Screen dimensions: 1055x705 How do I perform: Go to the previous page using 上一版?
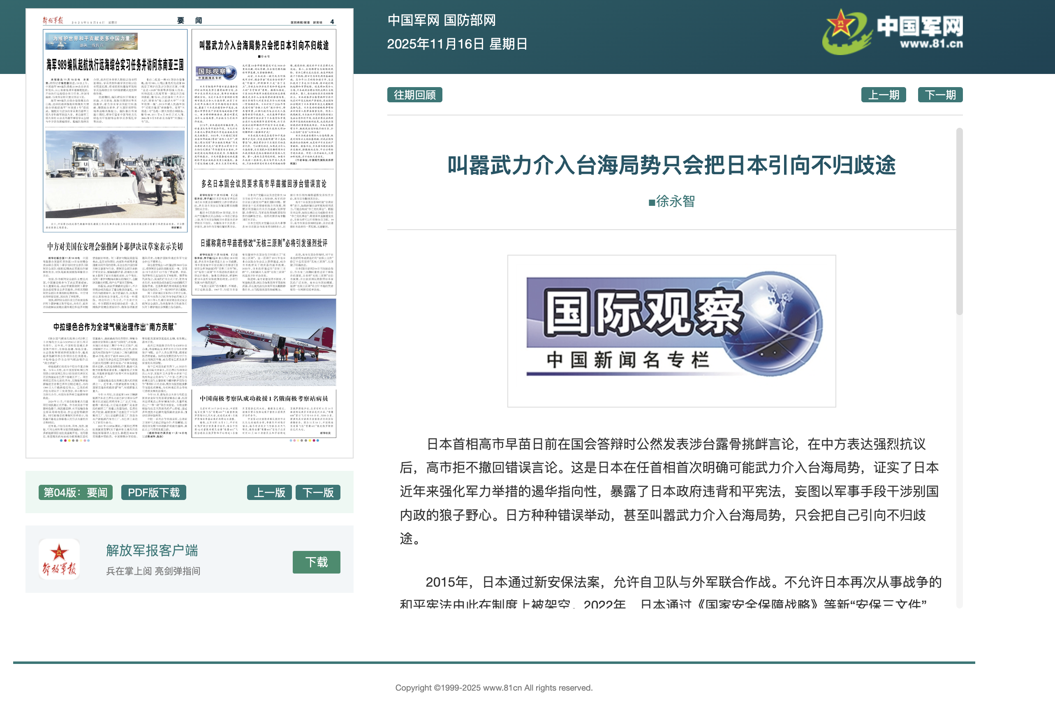(270, 493)
